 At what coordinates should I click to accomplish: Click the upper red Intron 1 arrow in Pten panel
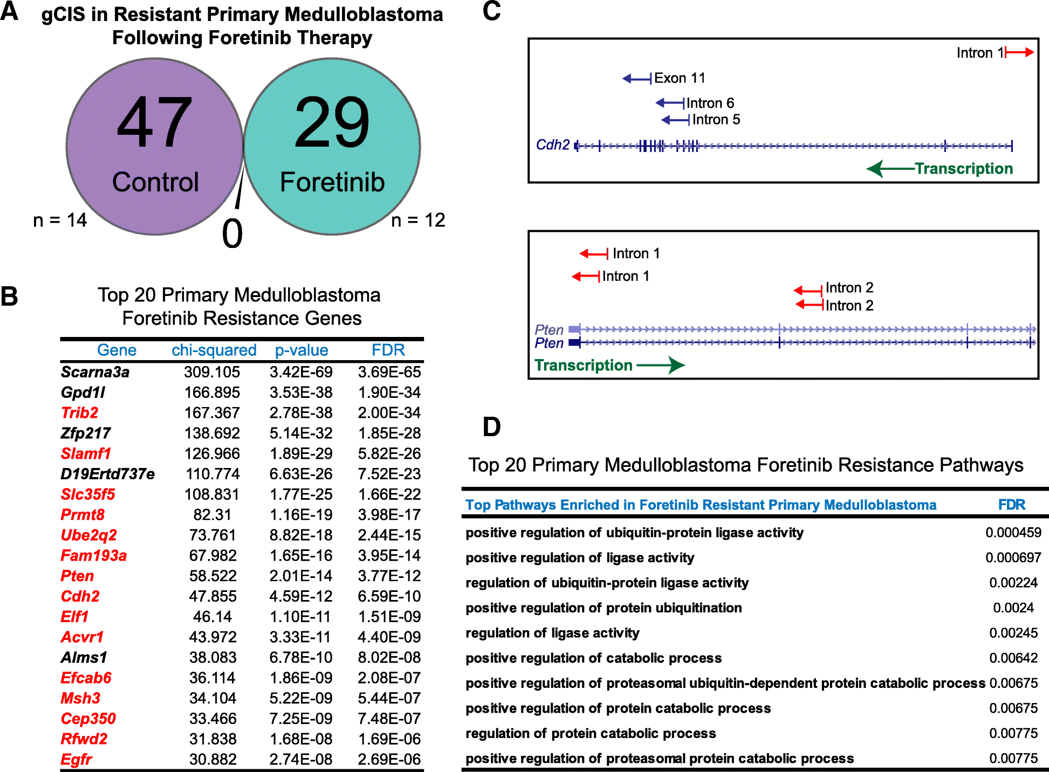pyautogui.click(x=594, y=253)
